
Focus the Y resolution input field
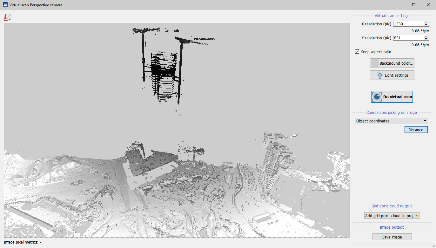click(x=408, y=38)
